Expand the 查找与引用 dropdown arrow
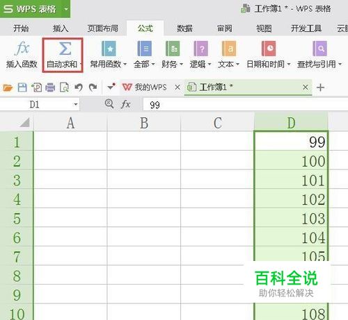348x320 pixels. click(340, 64)
